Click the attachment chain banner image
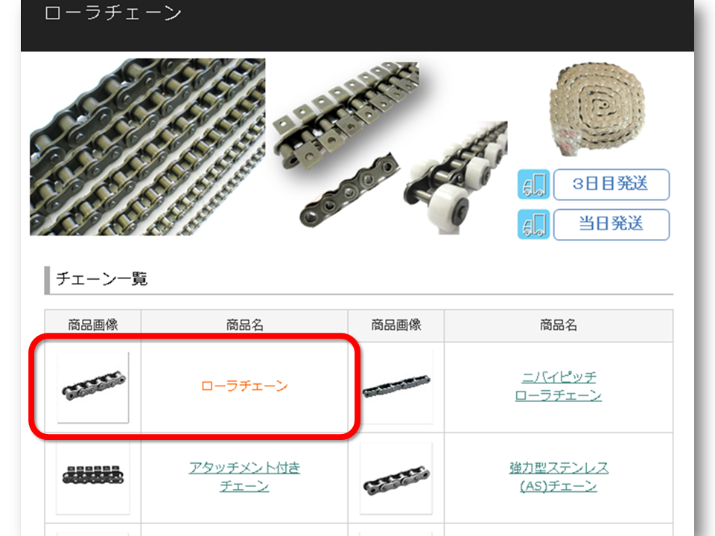 pos(346,116)
